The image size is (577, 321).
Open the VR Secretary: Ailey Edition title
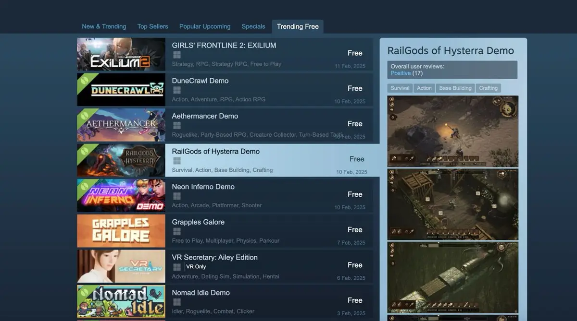pyautogui.click(x=215, y=257)
